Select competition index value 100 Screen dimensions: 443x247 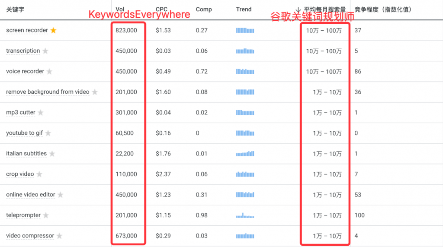coord(360,215)
